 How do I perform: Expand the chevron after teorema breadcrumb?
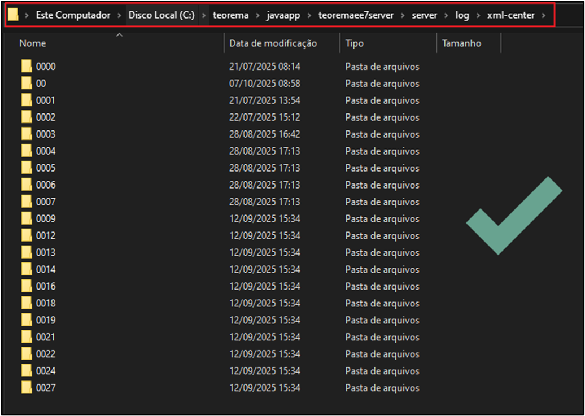click(x=257, y=15)
